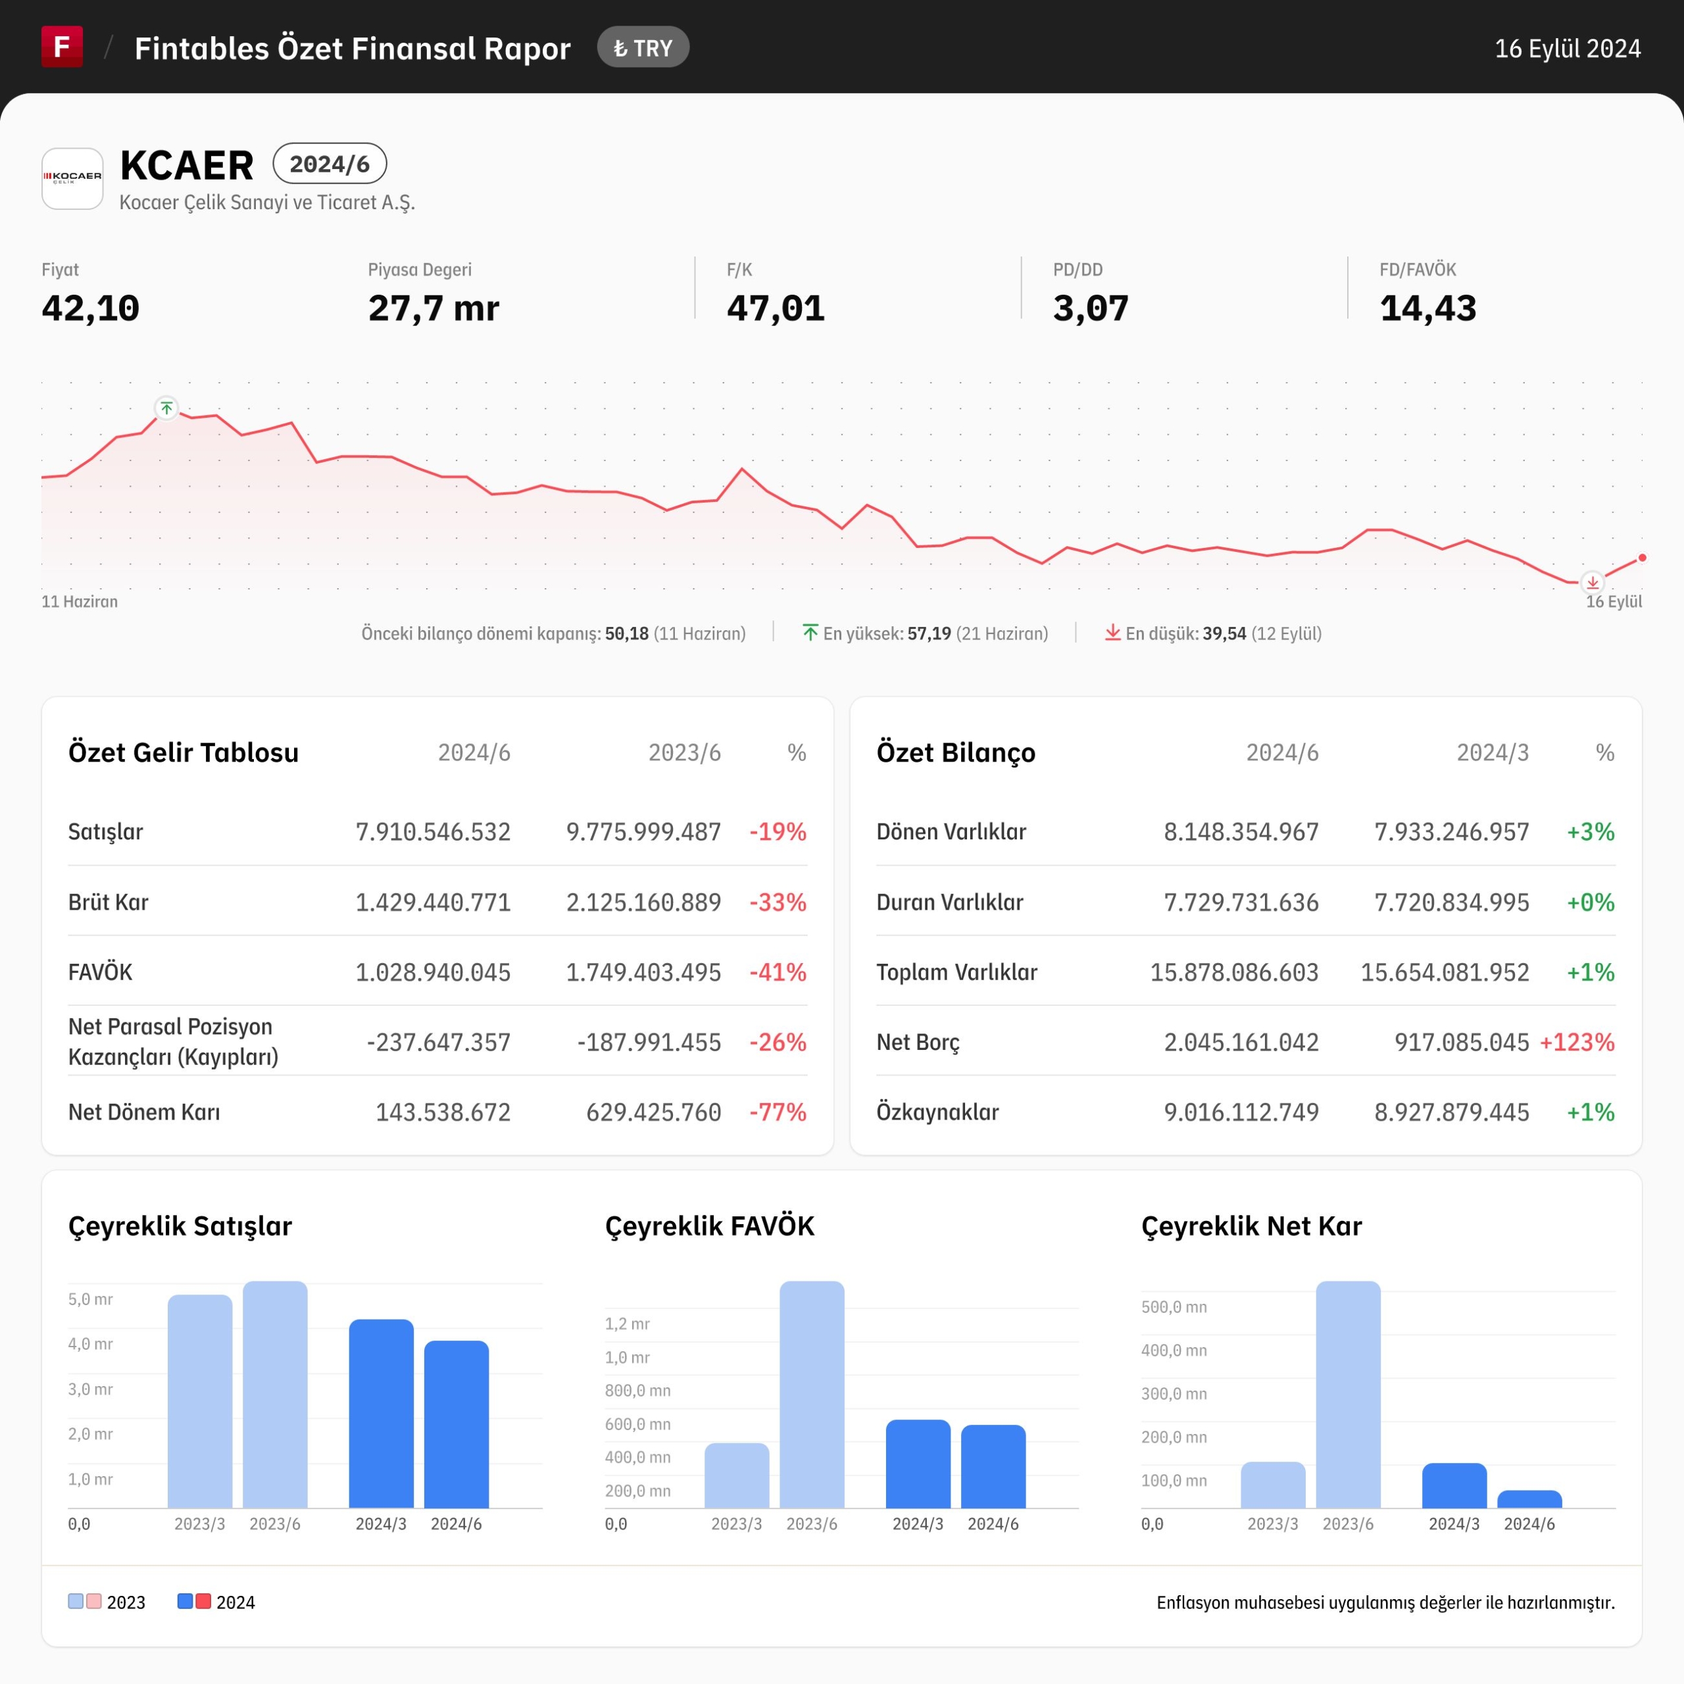Click the red down-arrow icon beside En düşük

pos(1112,633)
